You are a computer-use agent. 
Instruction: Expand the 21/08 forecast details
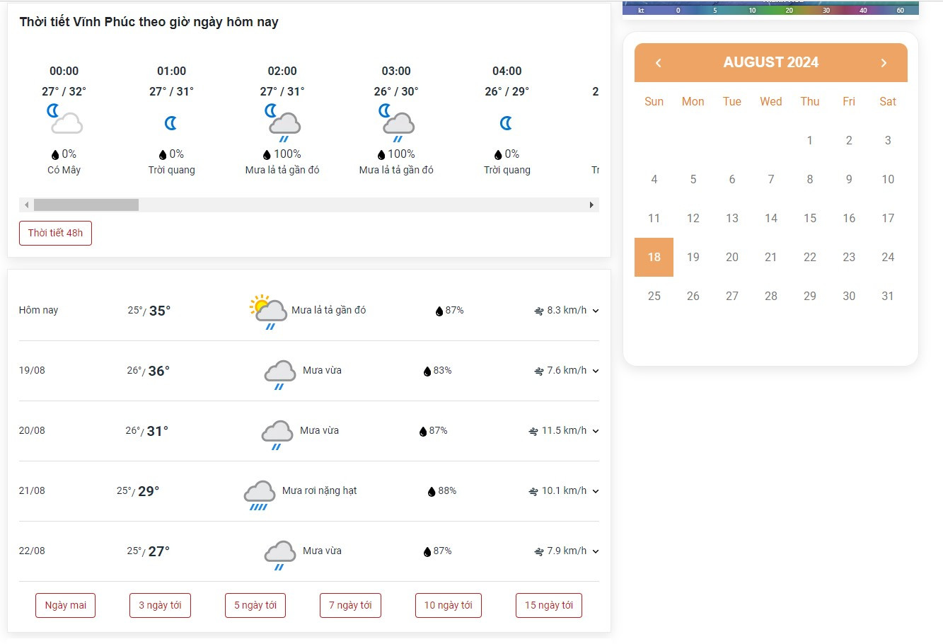click(x=596, y=491)
